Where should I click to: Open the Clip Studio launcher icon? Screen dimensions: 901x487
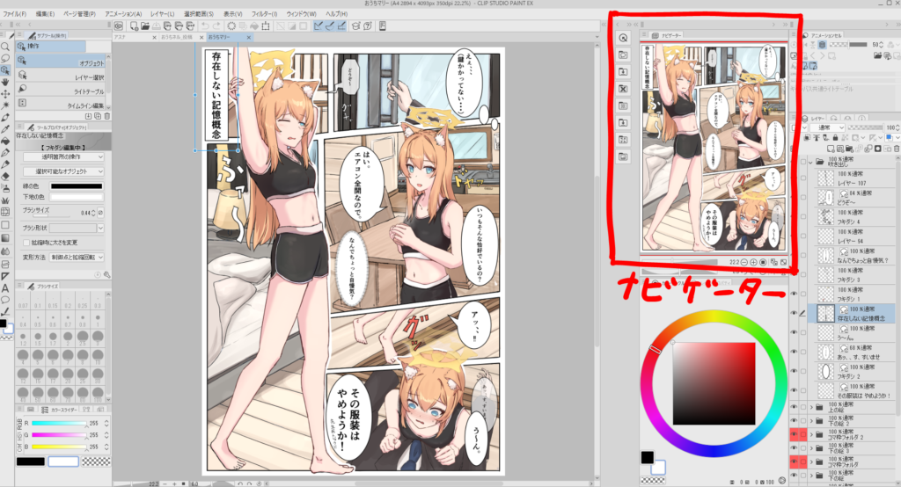[x=119, y=25]
